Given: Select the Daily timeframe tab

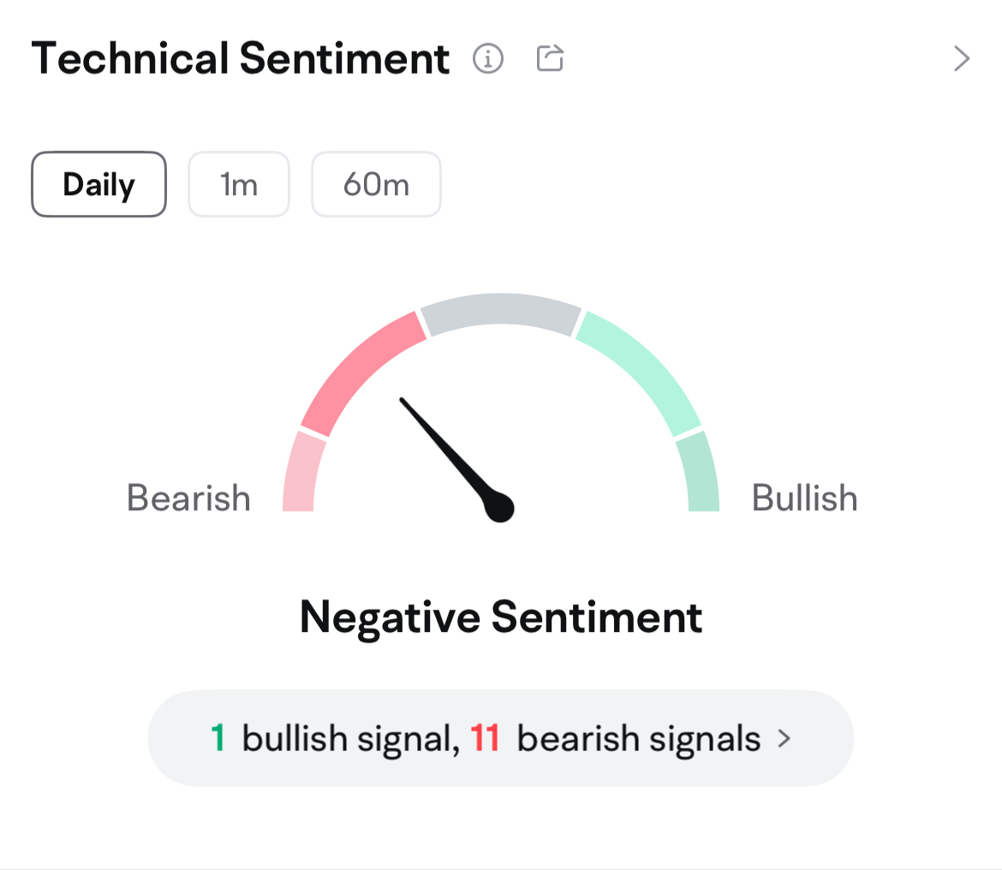Looking at the screenshot, I should pos(99,184).
